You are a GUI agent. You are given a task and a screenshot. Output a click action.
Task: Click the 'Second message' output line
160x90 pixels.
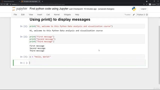click(37, 48)
